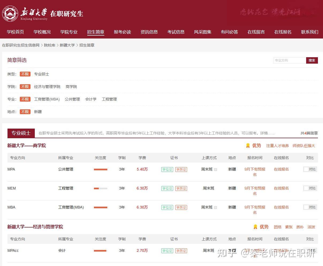The image size is (323, 266).
Task: Open 学校概况 in navigation bar
Action: (x=42, y=32)
